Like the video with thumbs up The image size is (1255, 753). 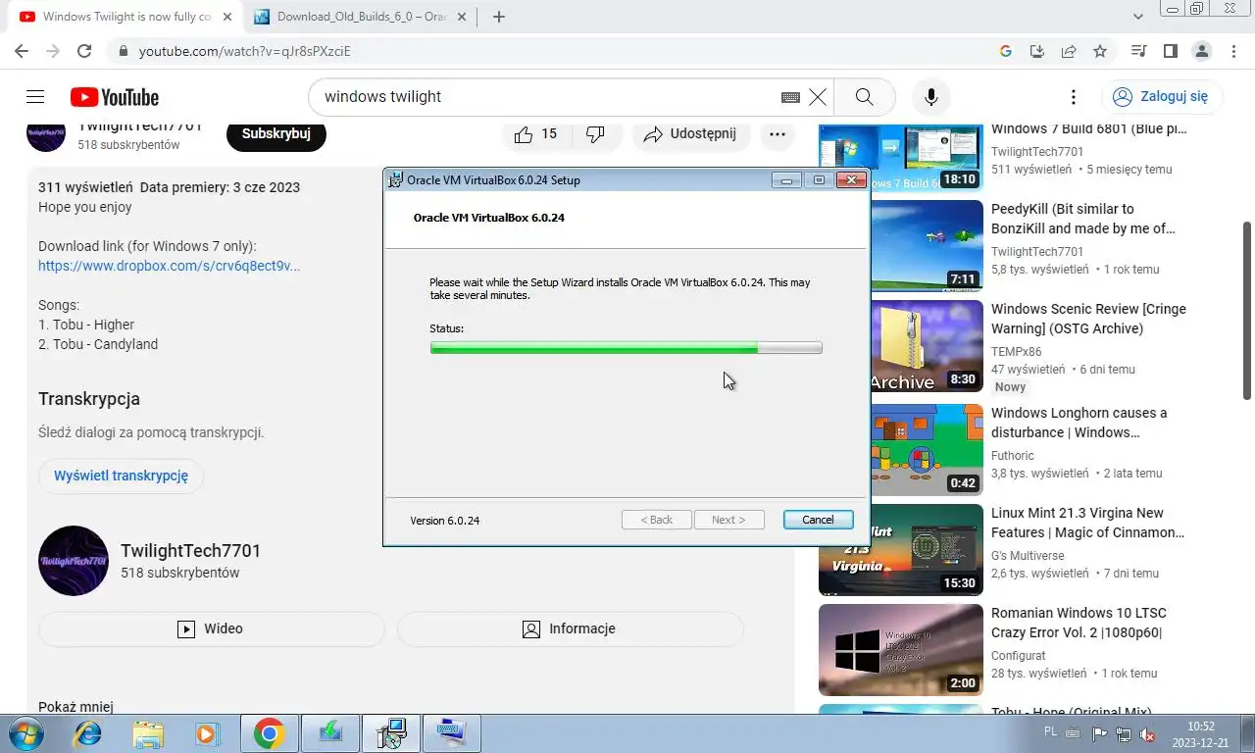point(535,134)
